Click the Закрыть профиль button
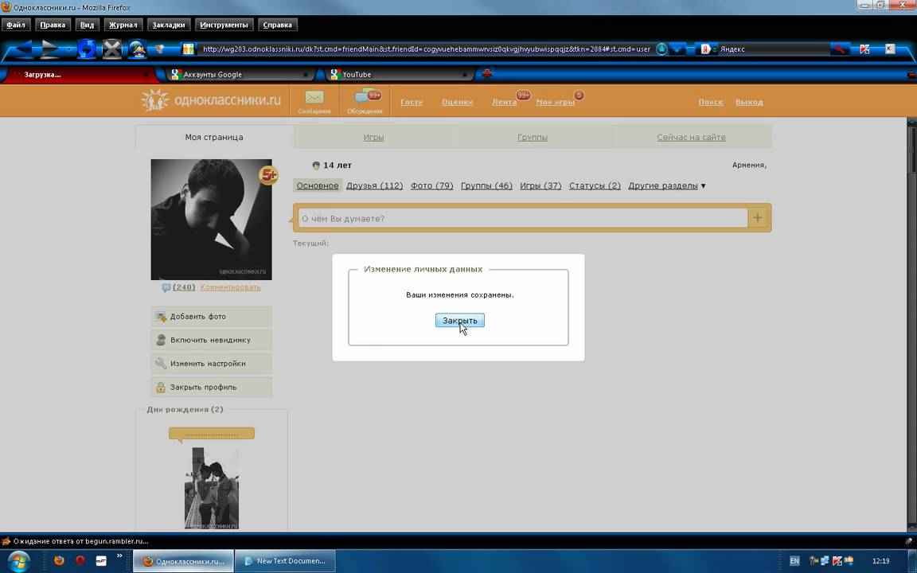This screenshot has width=917, height=573. (x=211, y=387)
